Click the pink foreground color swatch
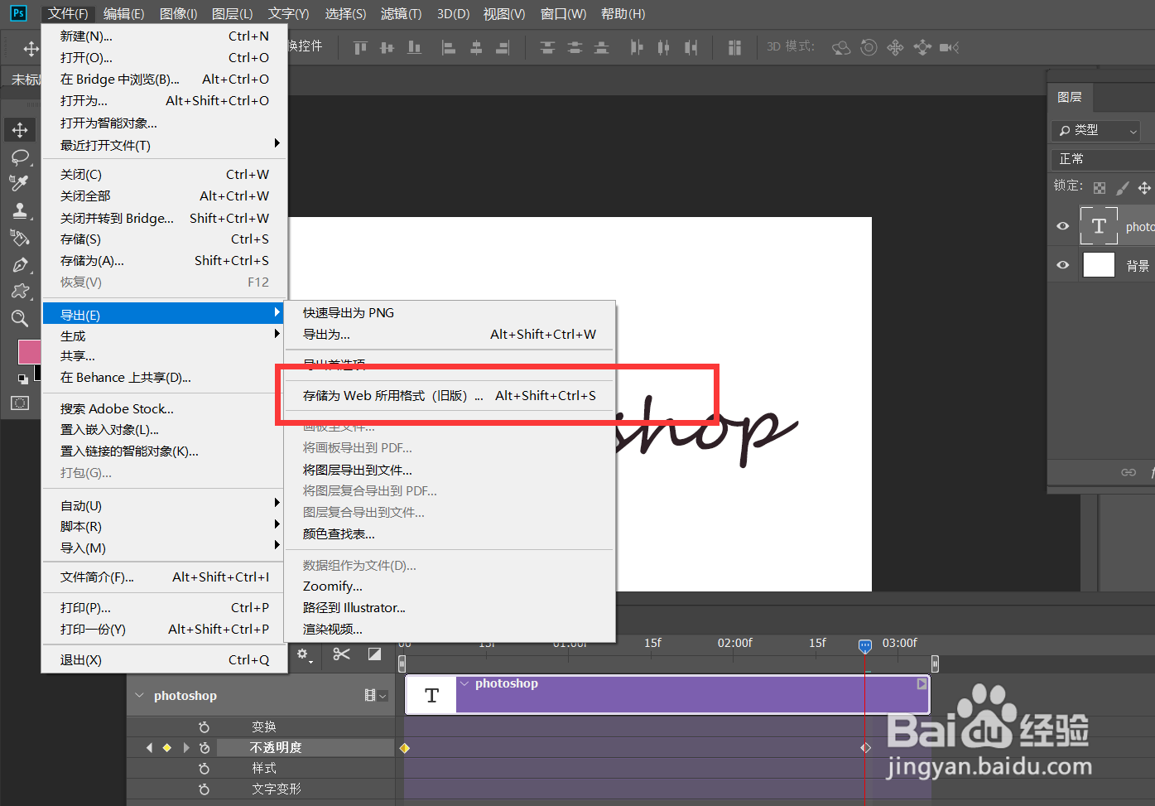Viewport: 1155px width, 806px height. (29, 351)
